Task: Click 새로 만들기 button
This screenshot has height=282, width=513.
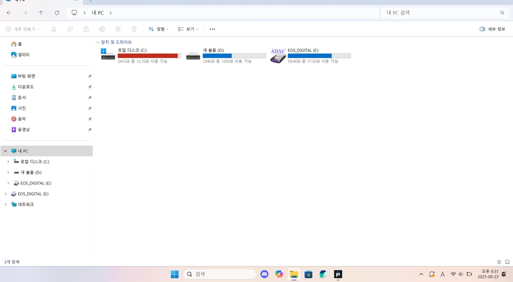Action: click(23, 29)
